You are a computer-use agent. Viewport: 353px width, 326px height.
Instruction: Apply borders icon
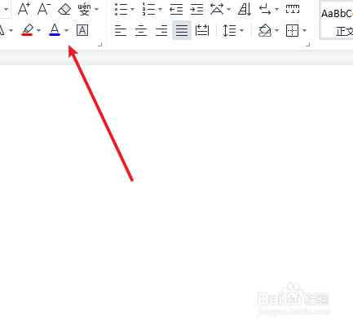coord(293,30)
